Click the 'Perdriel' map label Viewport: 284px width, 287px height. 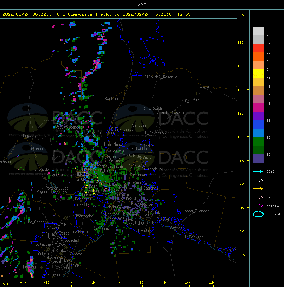pyautogui.click(x=83, y=199)
